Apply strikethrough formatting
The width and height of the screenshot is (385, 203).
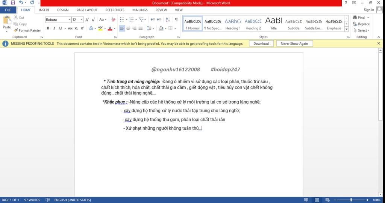tap(70, 29)
